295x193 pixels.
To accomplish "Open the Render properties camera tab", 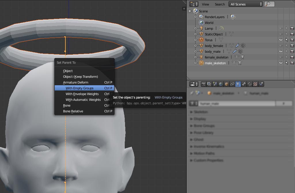I will click(204, 84).
